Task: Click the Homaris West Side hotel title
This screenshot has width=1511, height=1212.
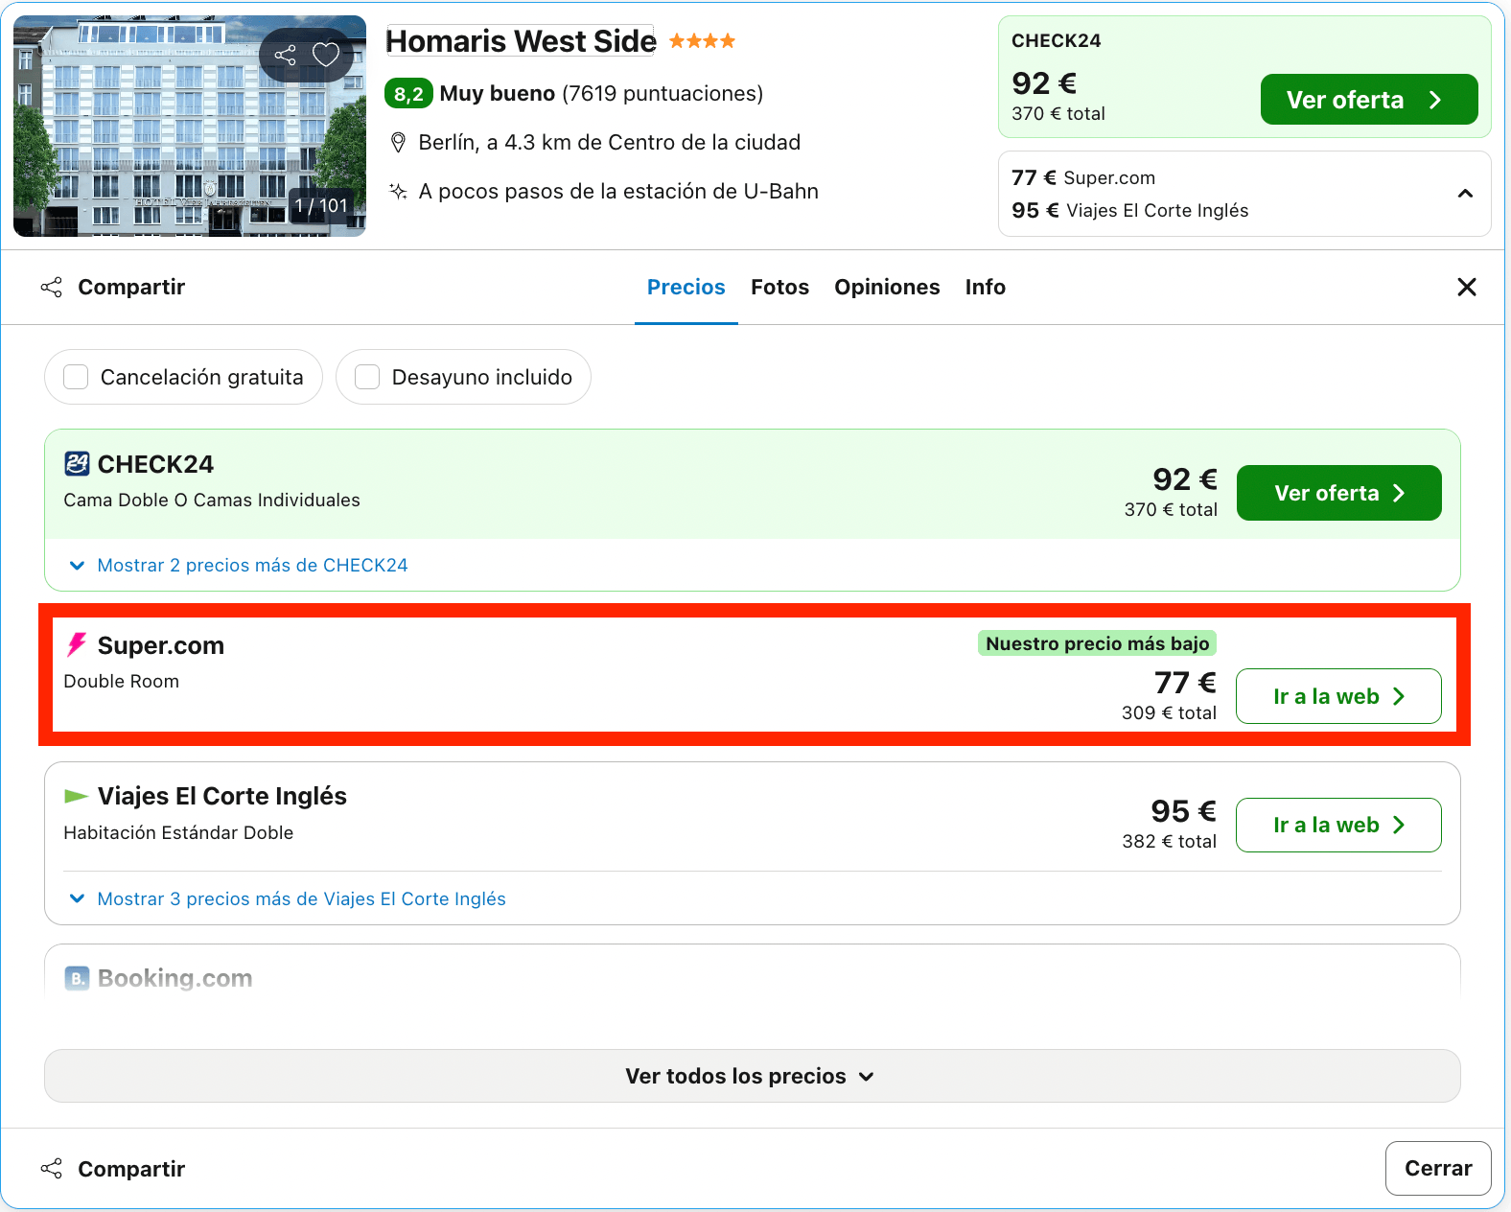Action: pyautogui.click(x=521, y=41)
